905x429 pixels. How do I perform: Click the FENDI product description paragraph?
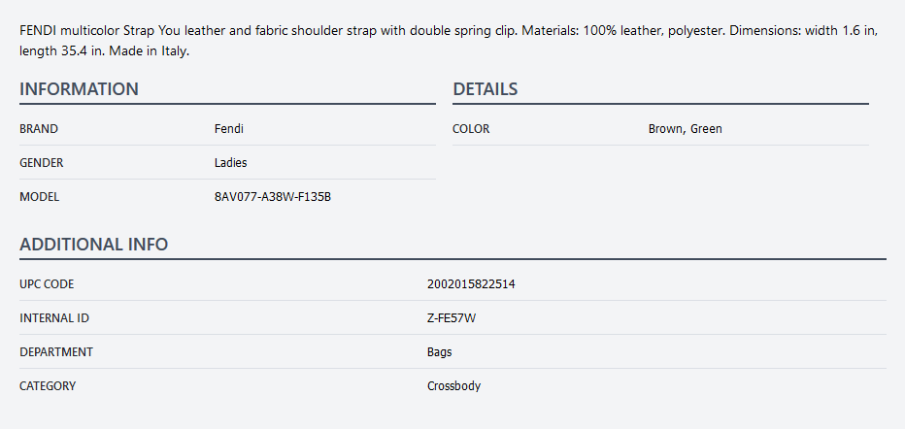pos(448,41)
